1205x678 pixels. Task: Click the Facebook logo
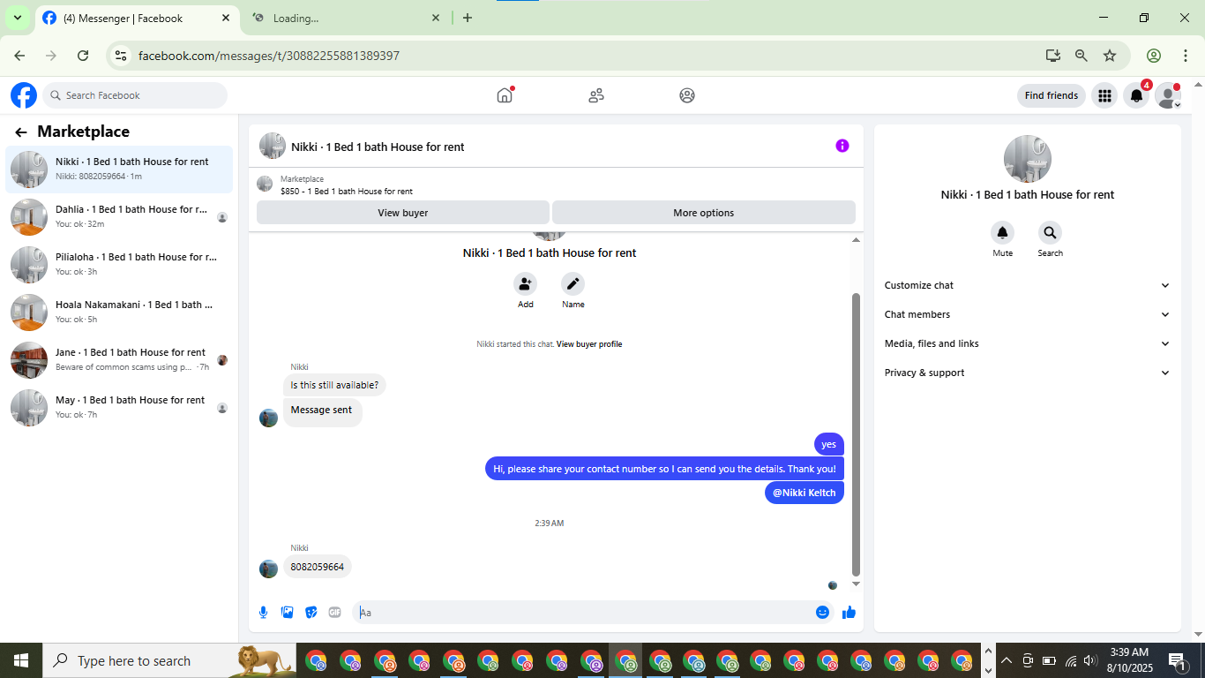tap(24, 95)
